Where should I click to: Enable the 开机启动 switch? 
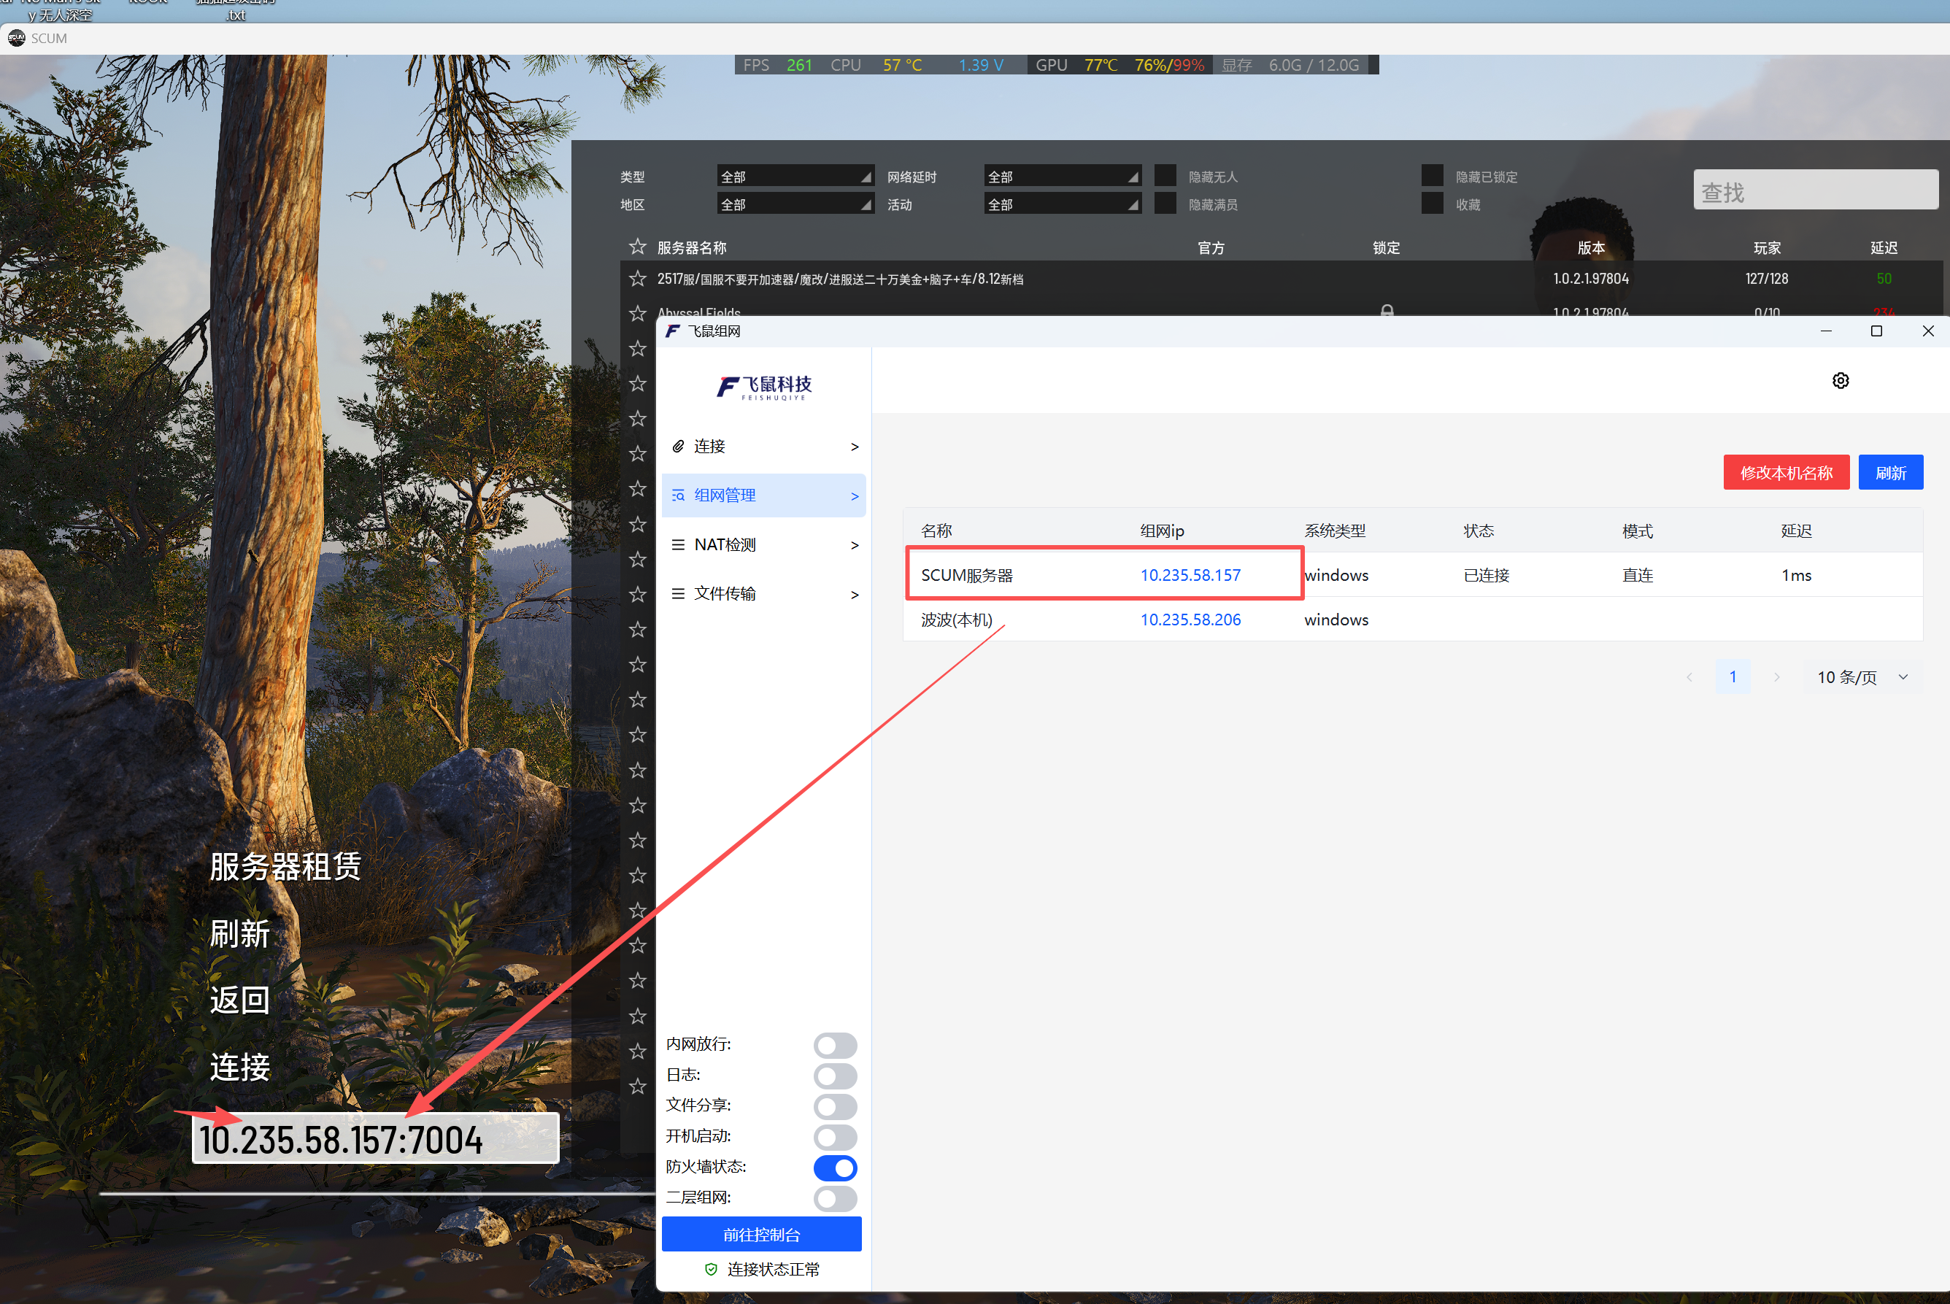835,1137
